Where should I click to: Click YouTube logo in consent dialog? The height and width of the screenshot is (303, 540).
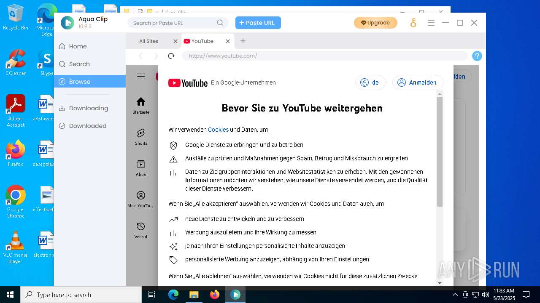[188, 83]
